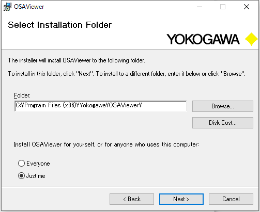260x212 pixels.
Task: Click the "Everyone" option label text
Action: (38, 164)
